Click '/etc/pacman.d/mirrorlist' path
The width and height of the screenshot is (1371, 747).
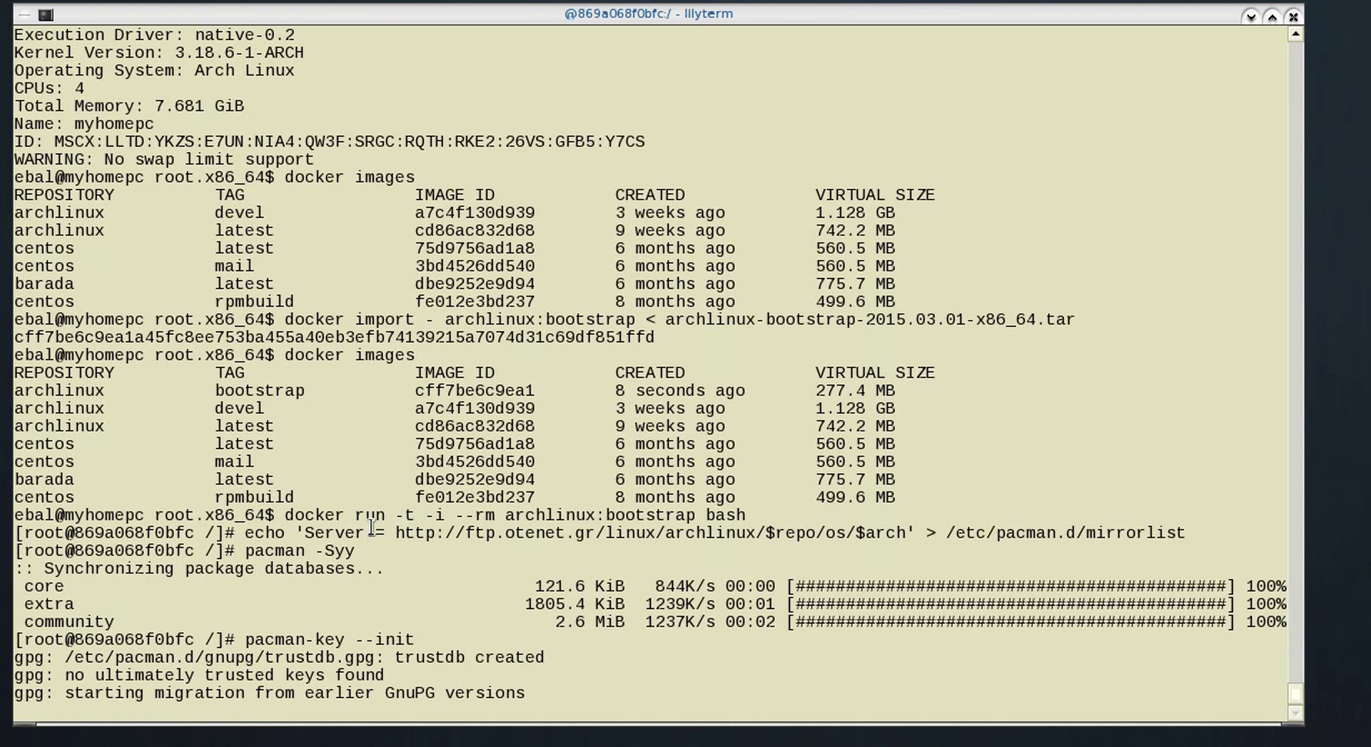[1065, 533]
